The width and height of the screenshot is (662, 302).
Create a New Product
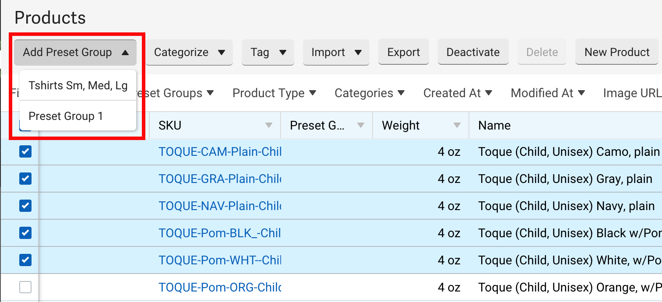(x=616, y=53)
